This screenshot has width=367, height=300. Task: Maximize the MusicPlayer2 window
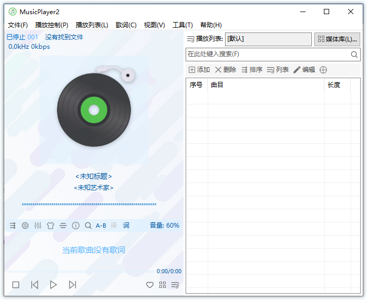[327, 12]
